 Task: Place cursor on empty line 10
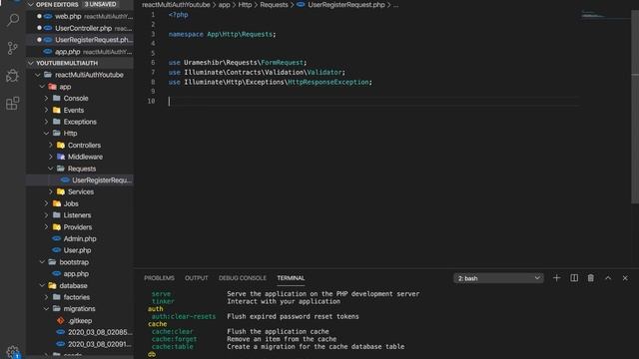[x=373, y=102]
